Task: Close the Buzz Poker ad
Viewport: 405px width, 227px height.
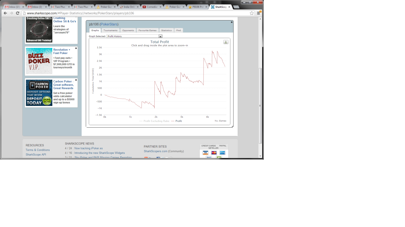Action: click(x=76, y=48)
